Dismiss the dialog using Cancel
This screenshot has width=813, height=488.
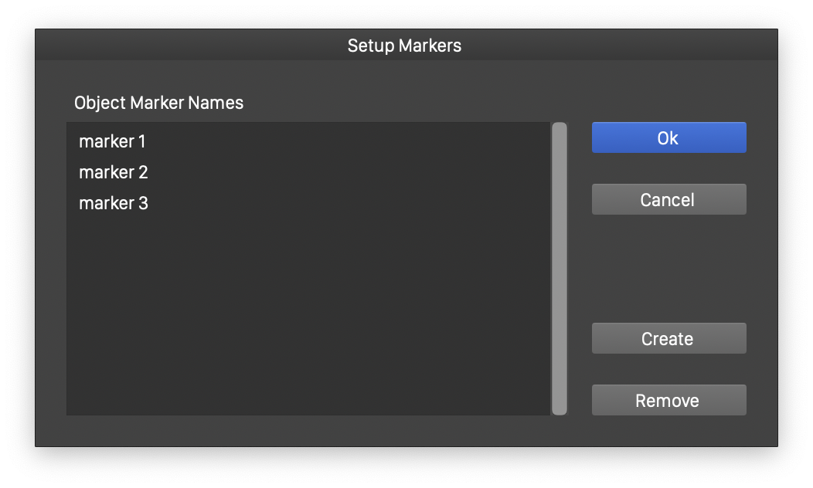point(668,199)
